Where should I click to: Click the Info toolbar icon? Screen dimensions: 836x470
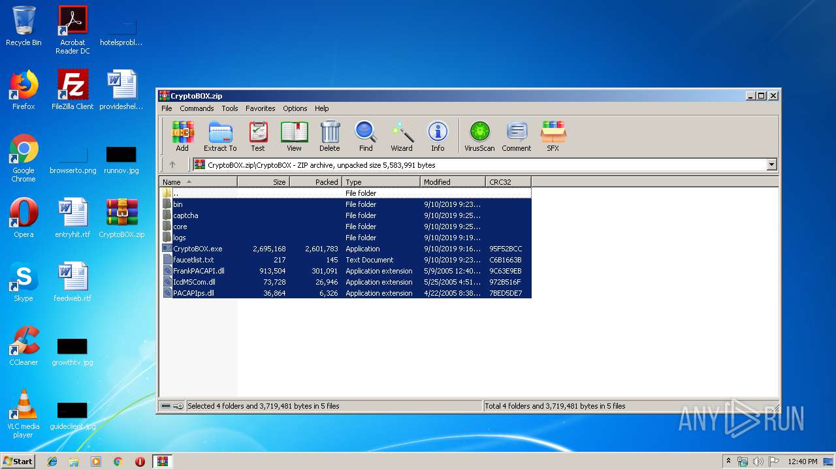438,136
